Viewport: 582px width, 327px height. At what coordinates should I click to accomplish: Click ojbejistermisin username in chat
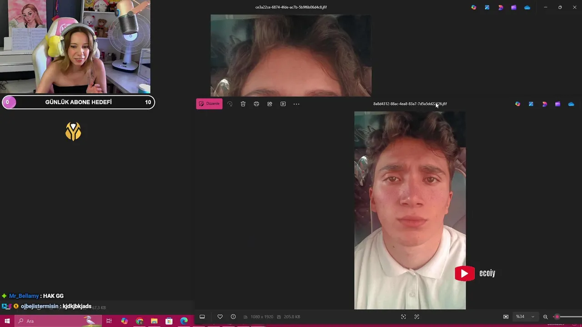pos(40,307)
